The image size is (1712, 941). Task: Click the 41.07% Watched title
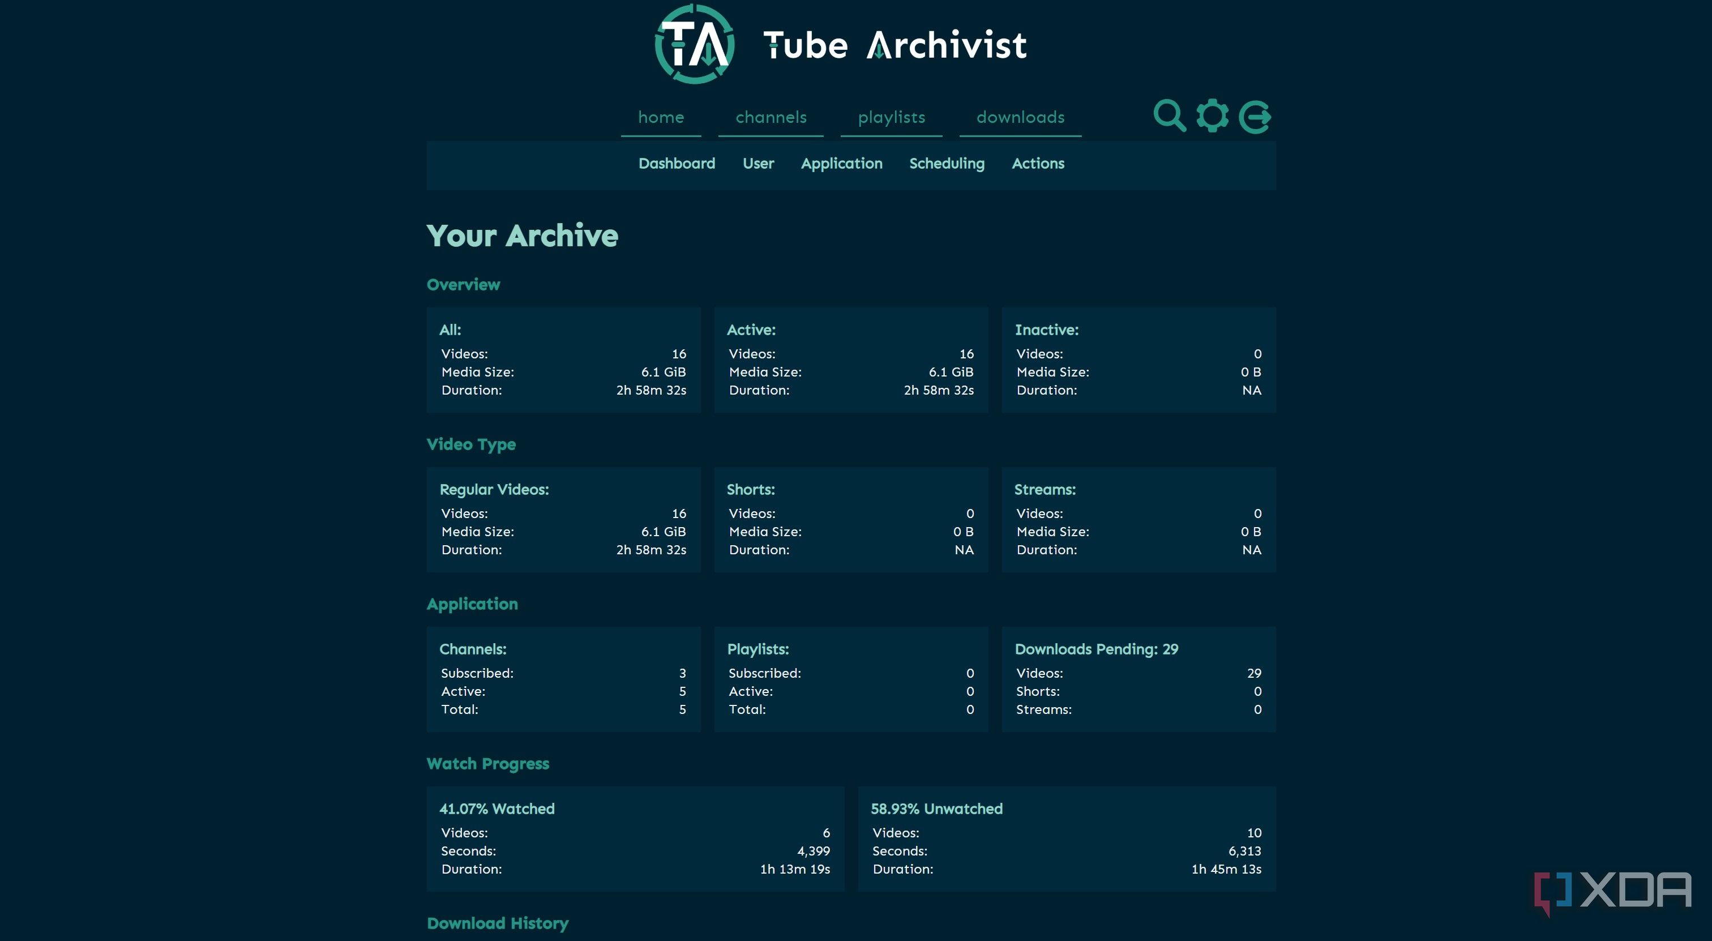tap(497, 809)
